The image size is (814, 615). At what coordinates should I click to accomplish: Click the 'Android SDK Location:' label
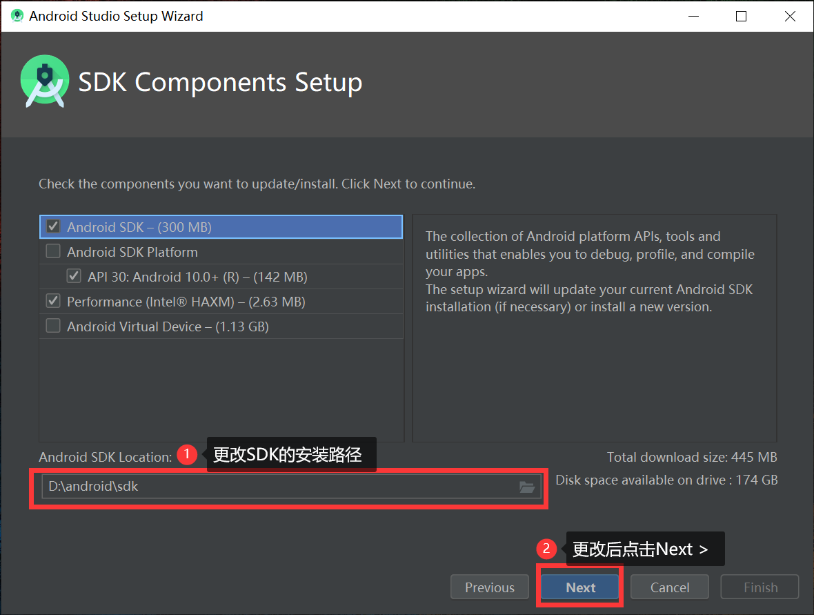[x=106, y=457]
